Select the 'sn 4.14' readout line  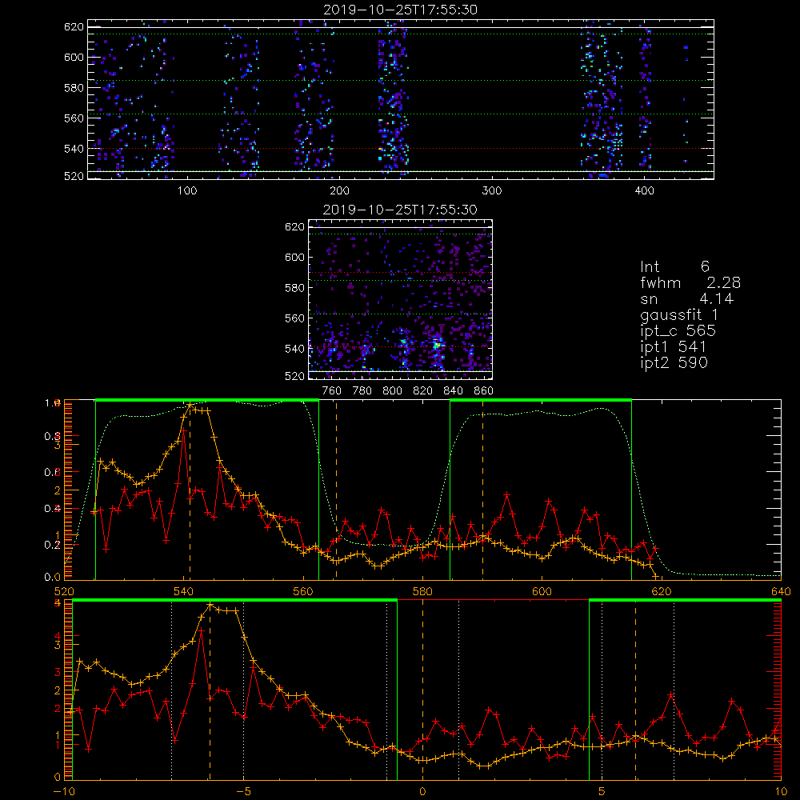pos(686,298)
